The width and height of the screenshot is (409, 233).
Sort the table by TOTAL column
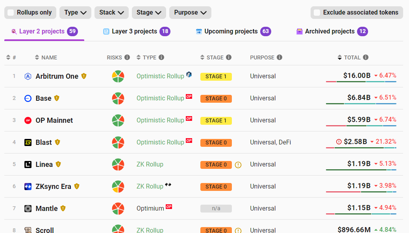pos(352,57)
